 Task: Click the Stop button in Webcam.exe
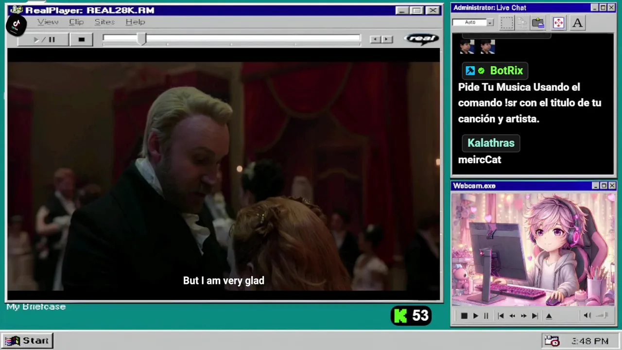[464, 316]
